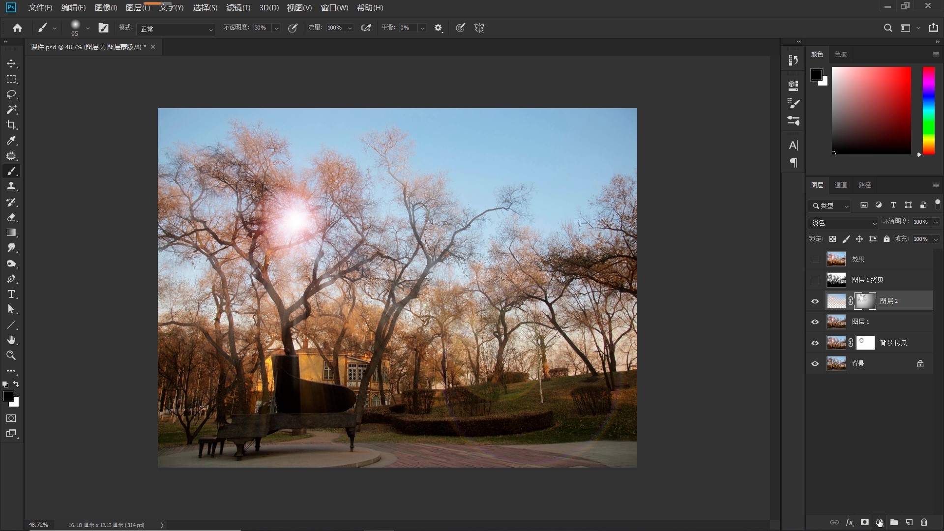Expand the flow 100% dropdown

[350, 28]
